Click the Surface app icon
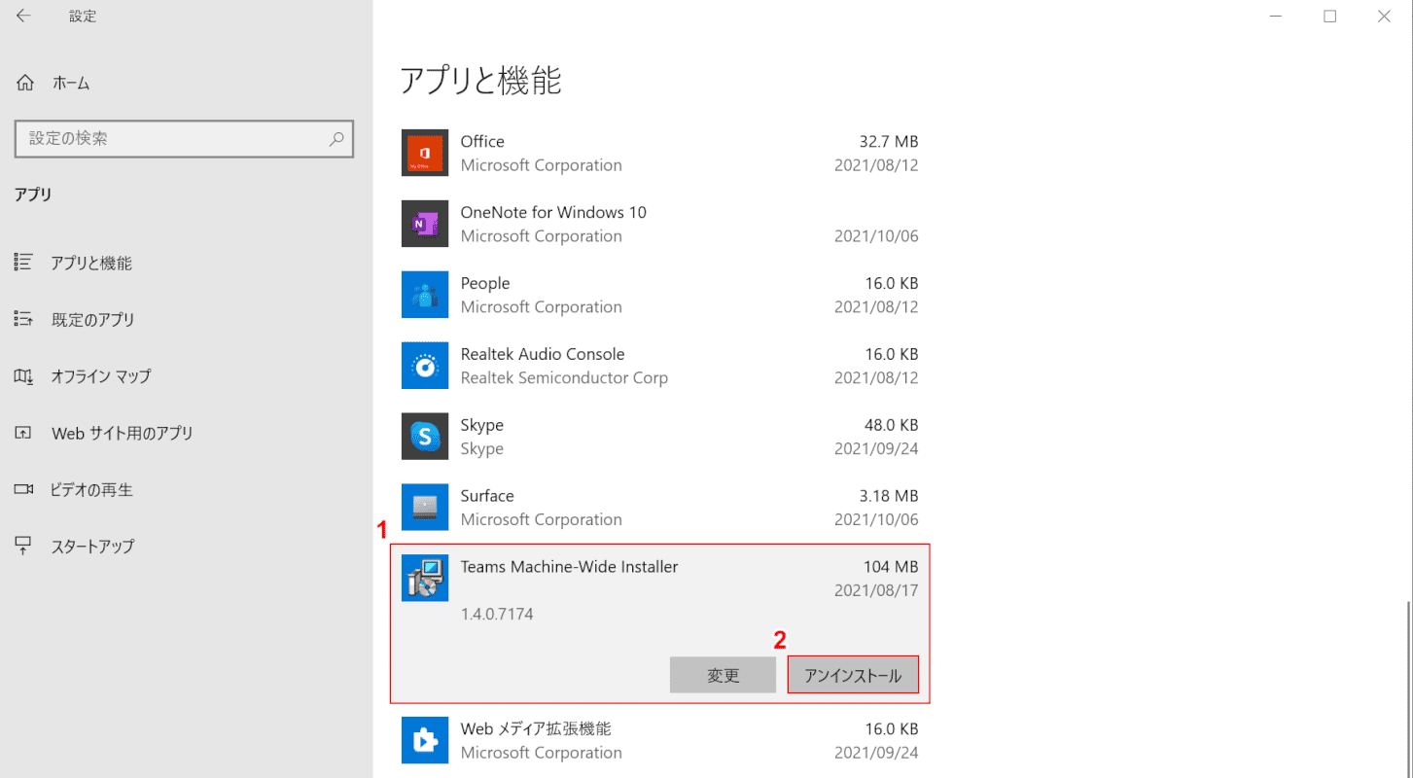Screen dimensions: 1413x778 tap(425, 508)
